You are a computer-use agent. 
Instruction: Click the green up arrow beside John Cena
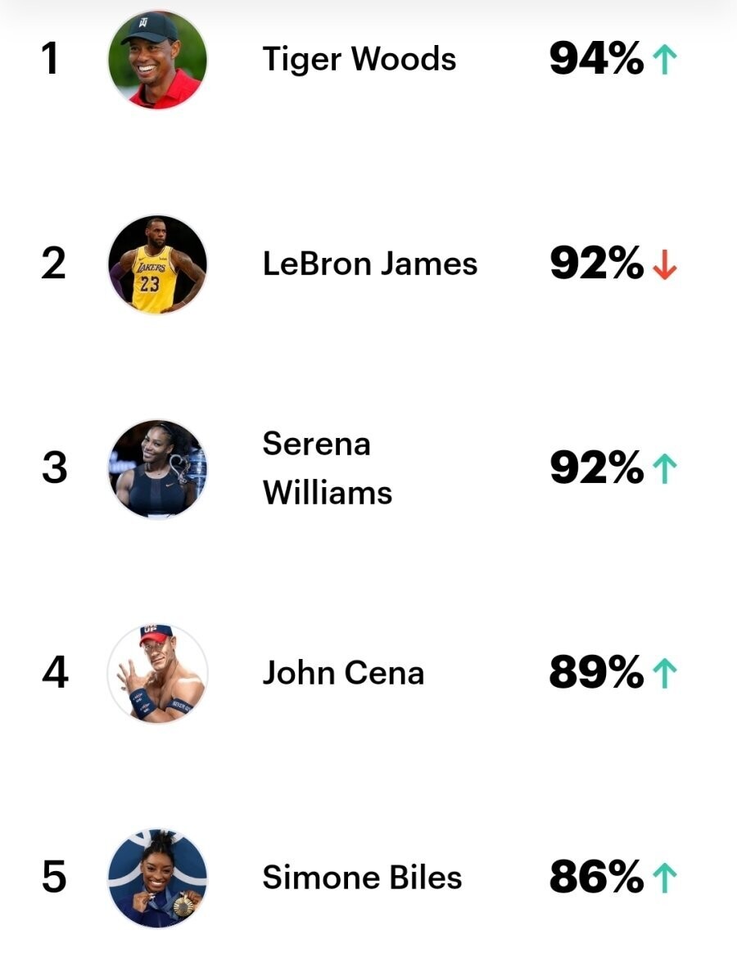tap(663, 674)
